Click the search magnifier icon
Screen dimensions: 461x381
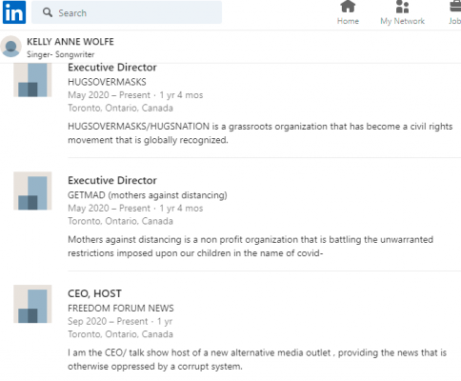48,12
